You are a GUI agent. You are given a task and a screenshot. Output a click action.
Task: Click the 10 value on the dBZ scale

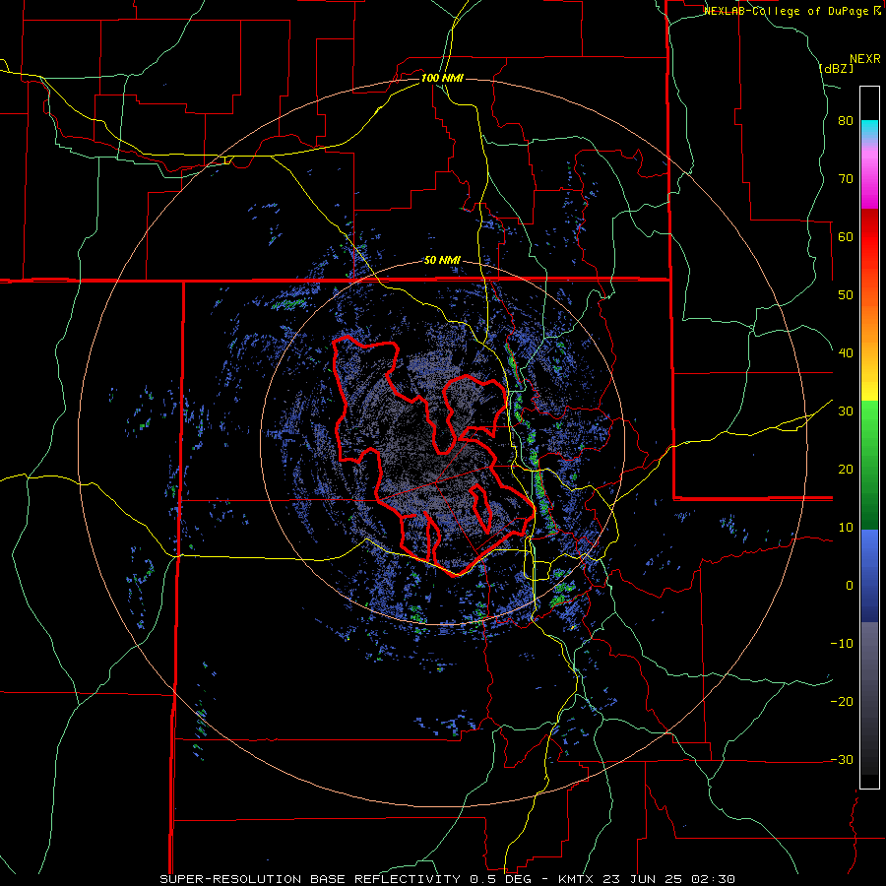pyautogui.click(x=846, y=528)
